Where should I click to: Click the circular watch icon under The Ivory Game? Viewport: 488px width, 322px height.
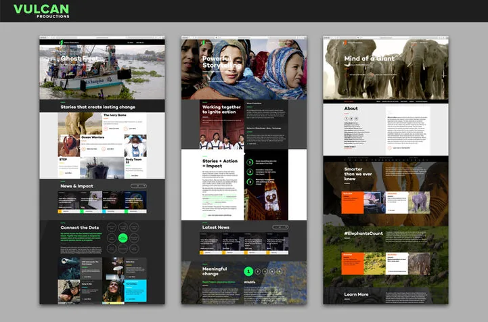click(106, 129)
